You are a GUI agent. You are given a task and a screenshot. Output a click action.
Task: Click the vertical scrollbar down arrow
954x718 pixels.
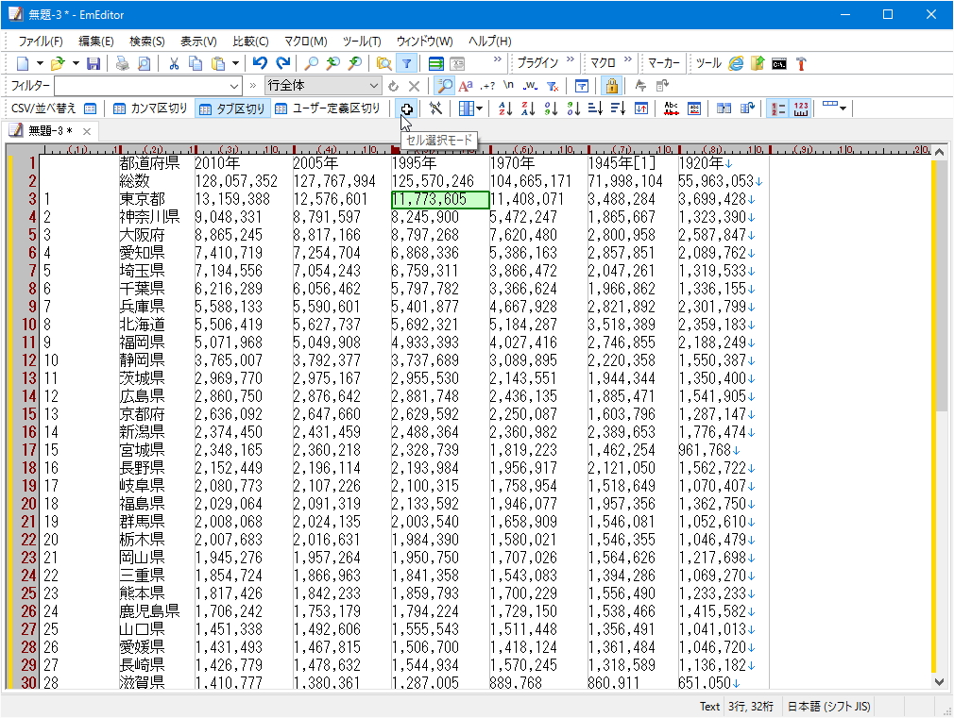click(x=940, y=682)
